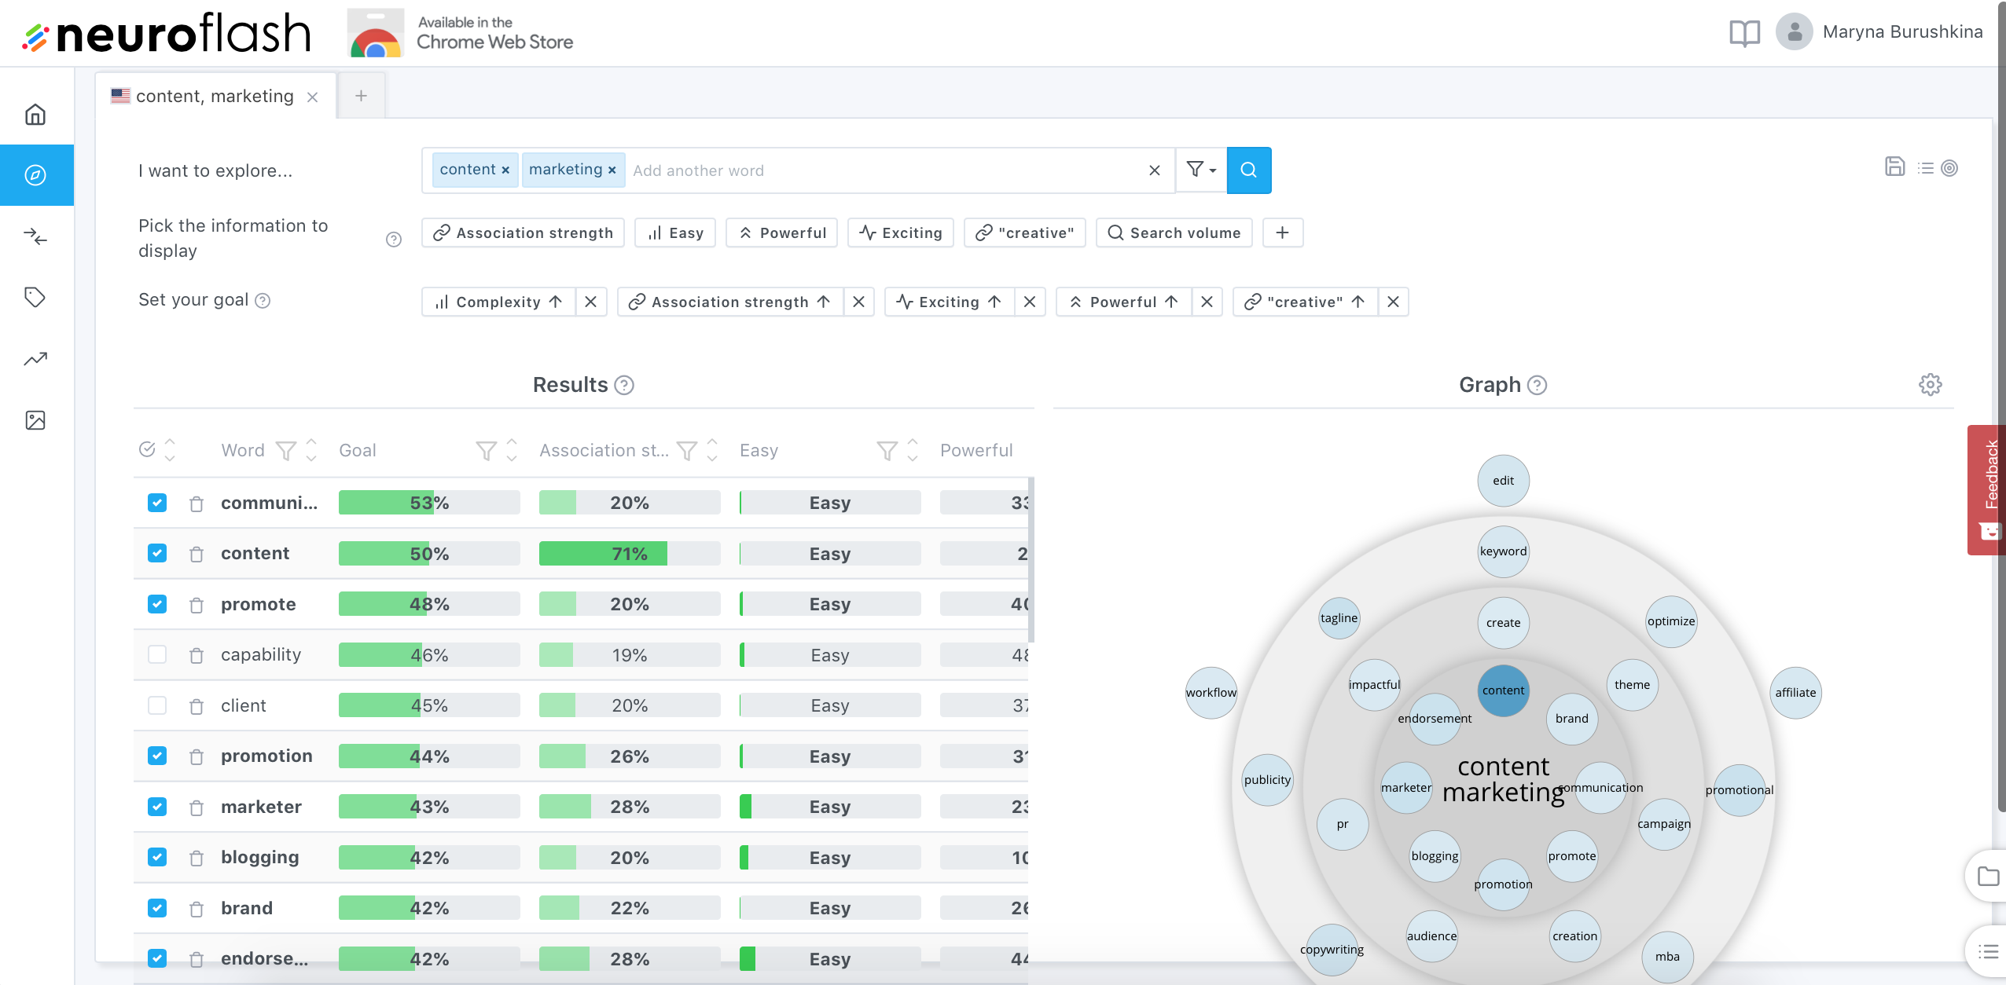
Task: Uncheck the 'communi...' row checkbox
Action: [157, 503]
